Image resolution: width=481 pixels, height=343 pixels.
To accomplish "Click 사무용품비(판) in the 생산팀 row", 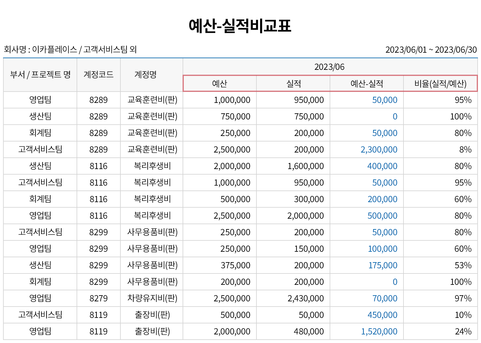I will pyautogui.click(x=152, y=265).
